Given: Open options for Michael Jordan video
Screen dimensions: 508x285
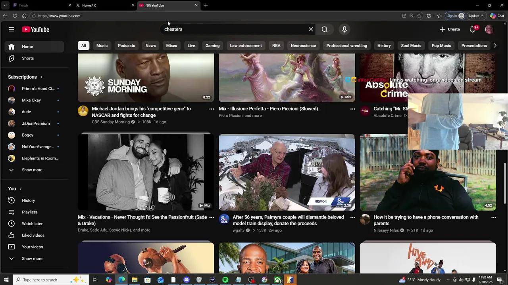Looking at the screenshot, I should pos(212,109).
